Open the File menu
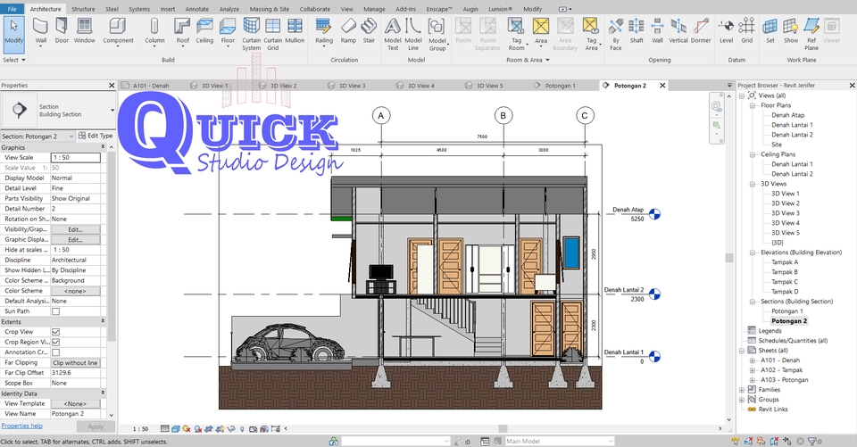The image size is (857, 447). pyautogui.click(x=12, y=9)
